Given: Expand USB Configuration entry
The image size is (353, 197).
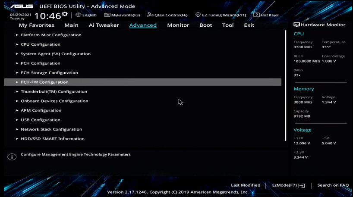Looking at the screenshot, I should click(x=41, y=120).
